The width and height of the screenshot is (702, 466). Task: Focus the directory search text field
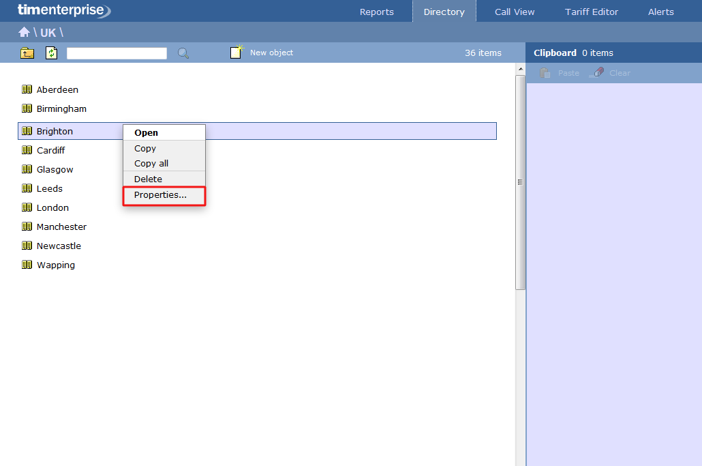click(117, 53)
